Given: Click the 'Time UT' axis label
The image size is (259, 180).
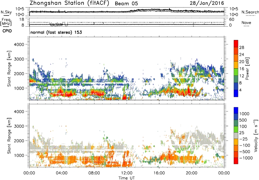Looking at the screenshot, I should [x=127, y=178].
